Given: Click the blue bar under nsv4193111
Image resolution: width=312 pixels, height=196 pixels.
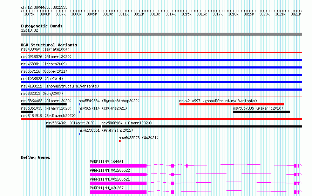Looking at the screenshot, I should pos(161,90).
